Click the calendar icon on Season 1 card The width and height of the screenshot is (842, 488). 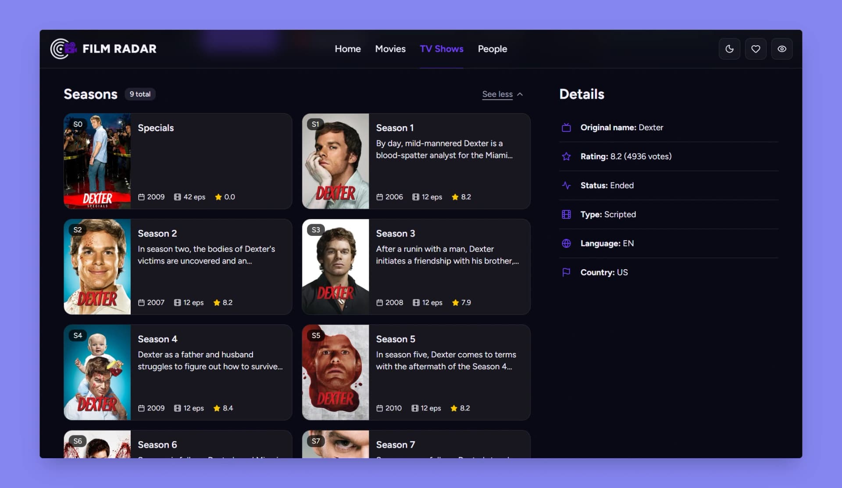[x=379, y=197]
